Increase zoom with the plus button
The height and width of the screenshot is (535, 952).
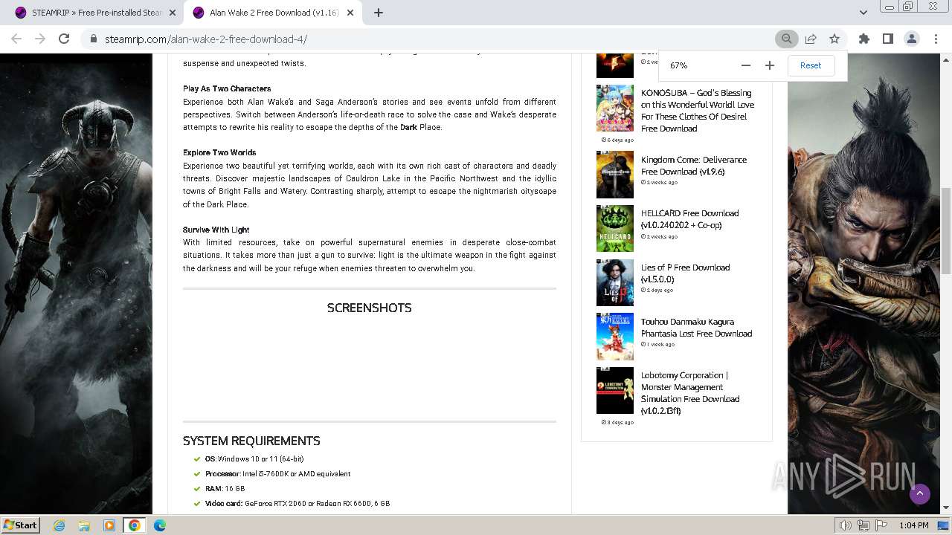click(770, 65)
